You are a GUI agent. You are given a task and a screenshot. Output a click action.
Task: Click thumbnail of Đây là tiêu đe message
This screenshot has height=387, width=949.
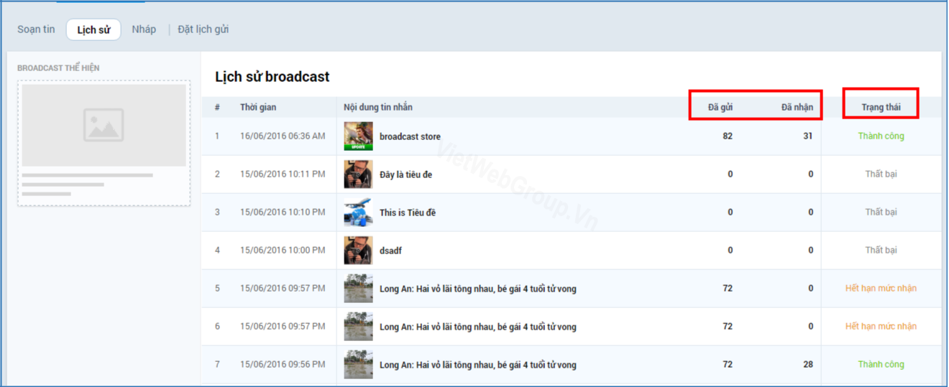(x=358, y=174)
